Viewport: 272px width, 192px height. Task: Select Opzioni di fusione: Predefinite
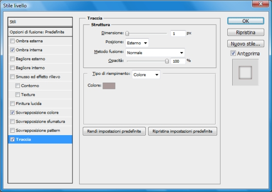pos(40,32)
